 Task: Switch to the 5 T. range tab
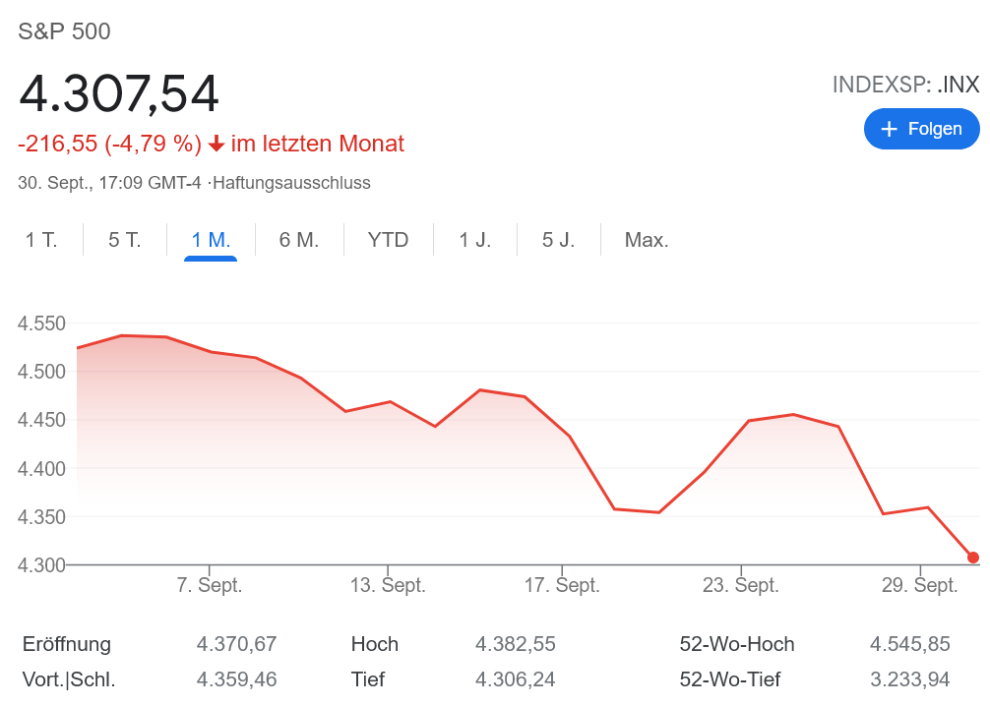click(125, 240)
